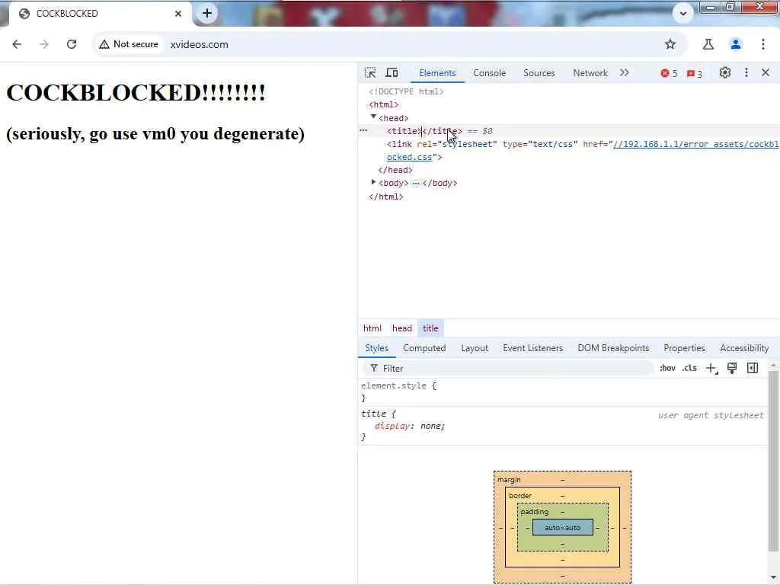Open the DOM Breakpoints pane tab
Viewport: 780px width, 585px height.
pos(613,348)
